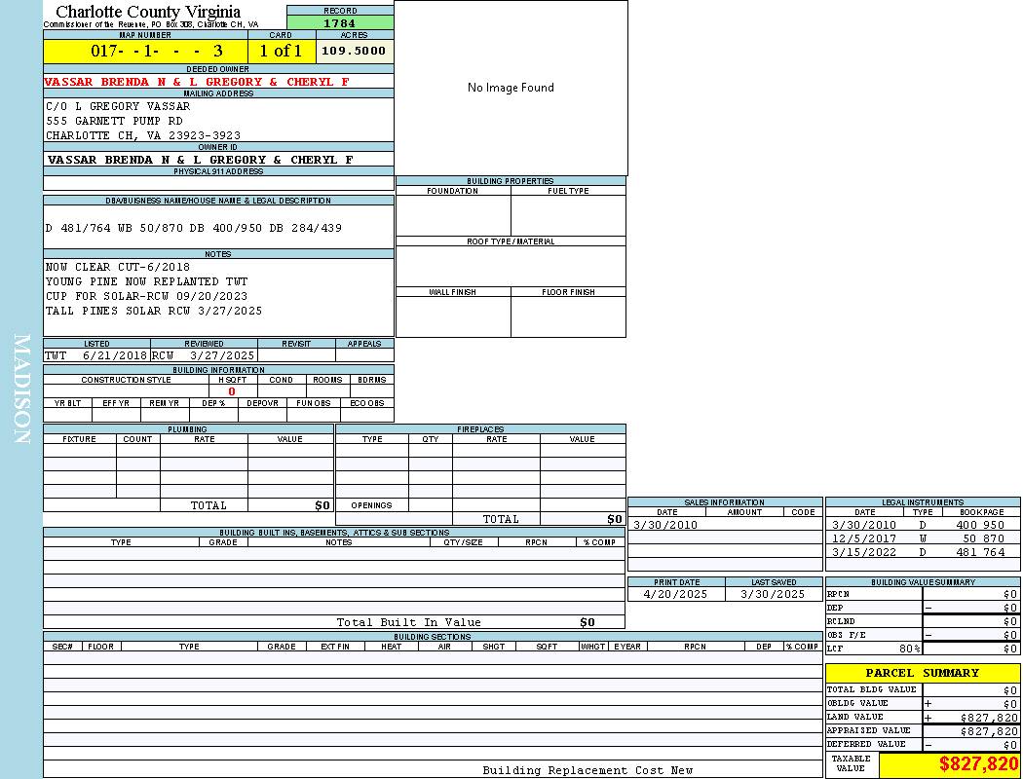Click the 'No Image Found' photo placeholder
The width and height of the screenshot is (1023, 779).
coord(511,88)
